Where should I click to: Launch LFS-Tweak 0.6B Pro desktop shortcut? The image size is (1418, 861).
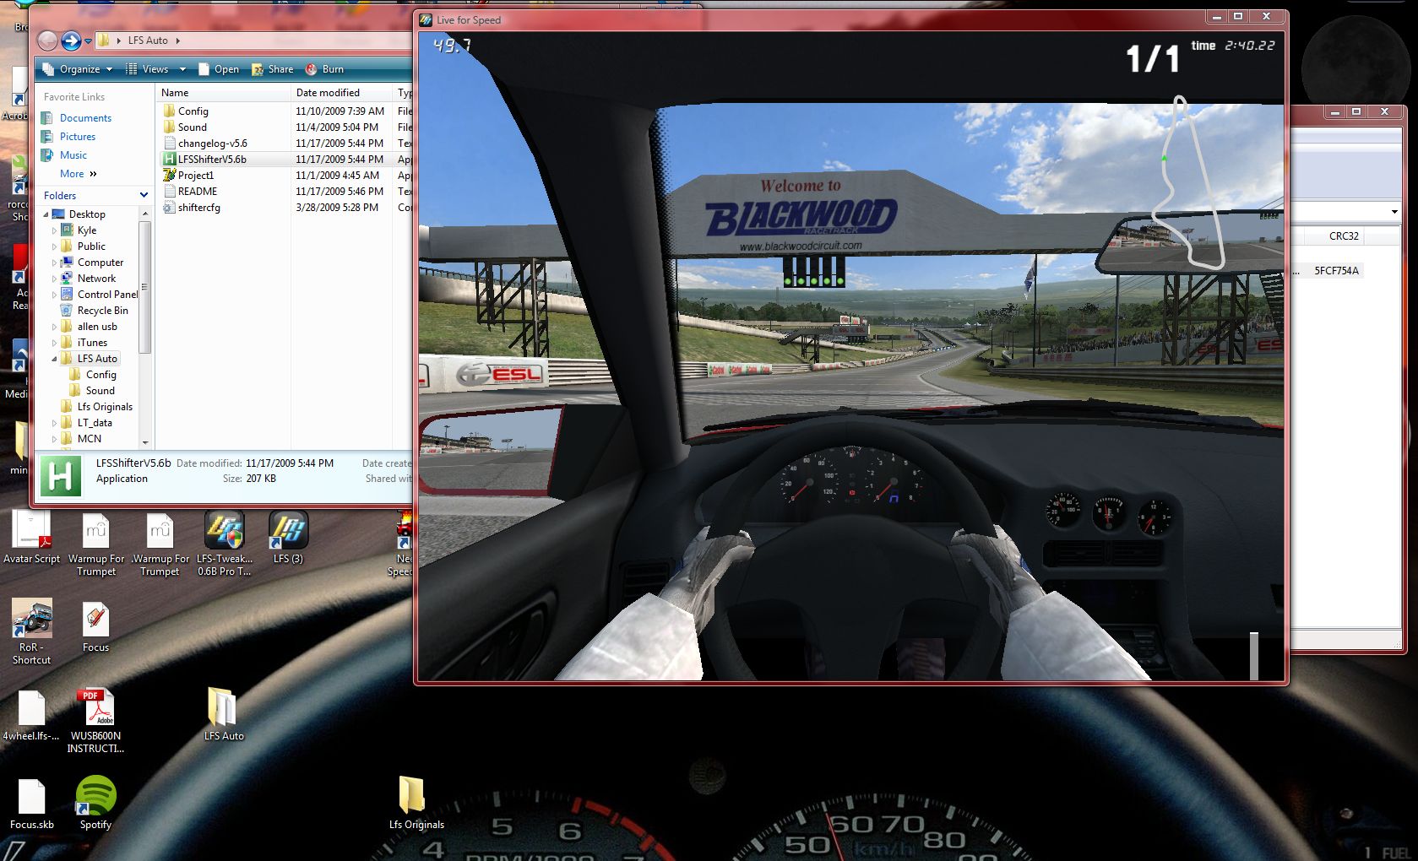[x=224, y=544]
